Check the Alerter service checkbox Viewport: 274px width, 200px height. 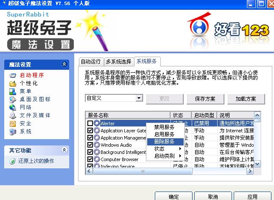[90, 123]
